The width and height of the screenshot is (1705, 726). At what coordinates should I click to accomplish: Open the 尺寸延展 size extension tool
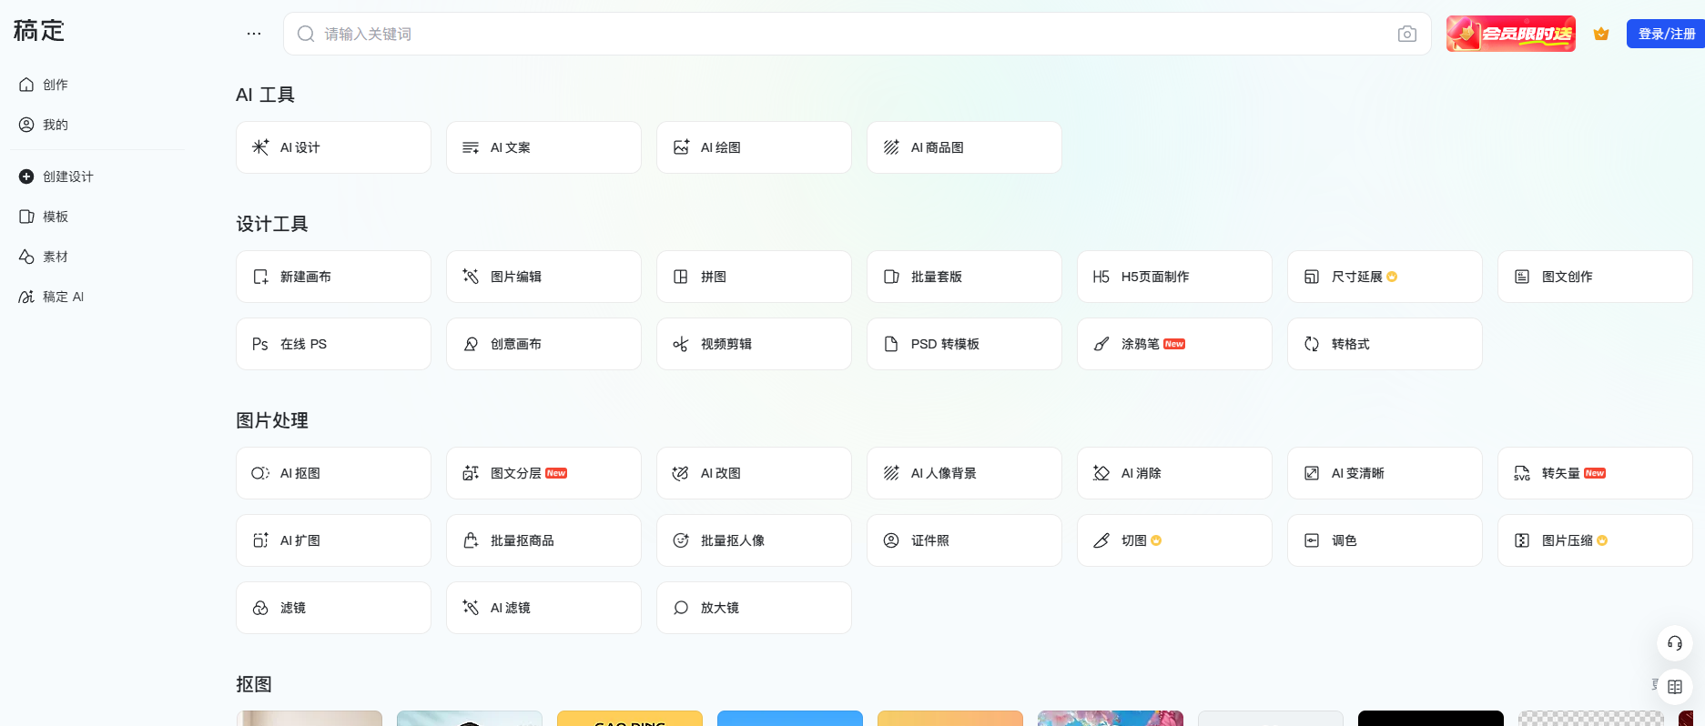point(1385,277)
